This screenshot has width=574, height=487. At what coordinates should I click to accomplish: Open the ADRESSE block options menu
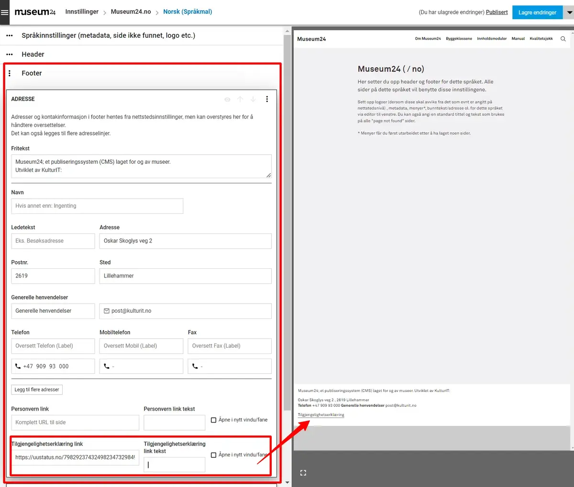coord(267,99)
